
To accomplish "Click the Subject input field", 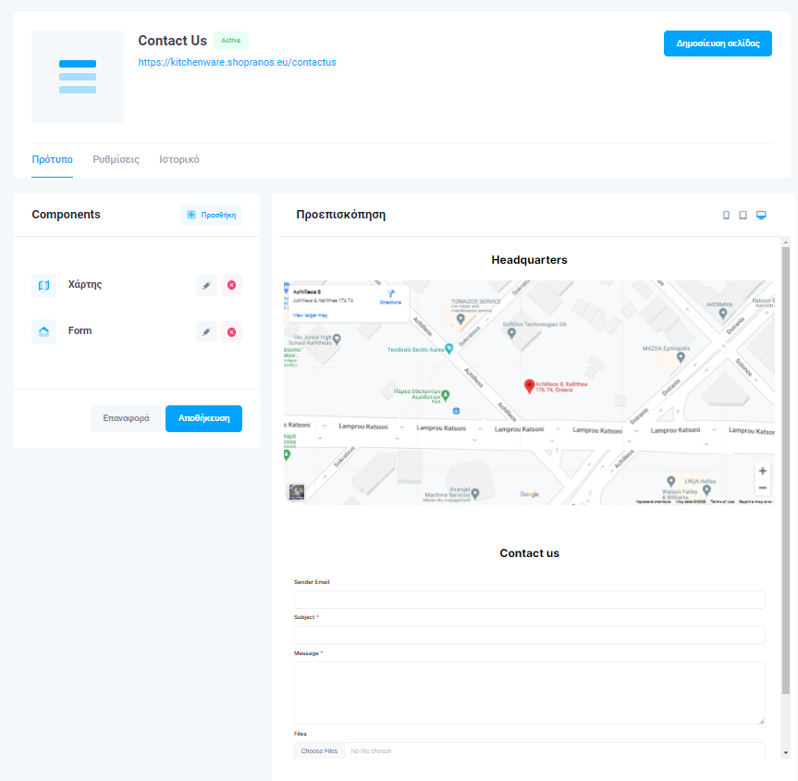I will click(529, 635).
